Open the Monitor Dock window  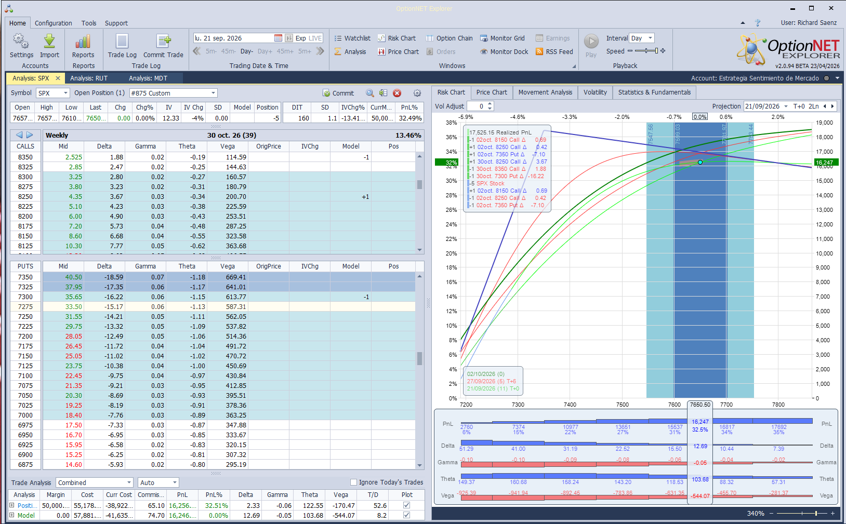(504, 51)
